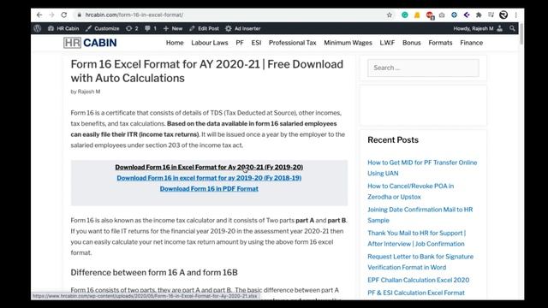Click heading Difference between form 16 A and 16B
Screen dimensions: 548x308
(x=154, y=272)
